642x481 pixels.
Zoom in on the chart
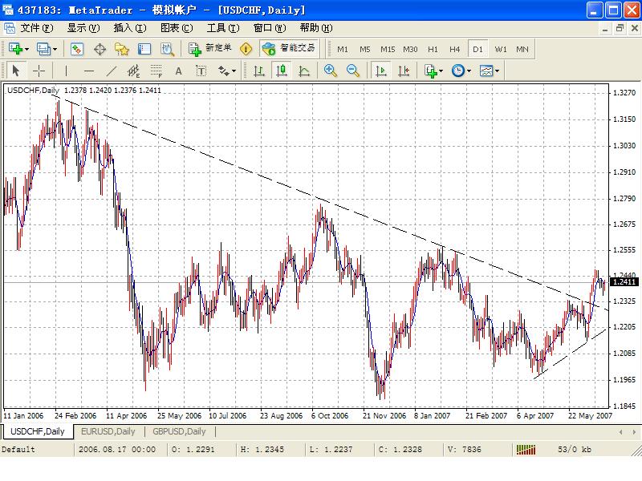pos(330,71)
